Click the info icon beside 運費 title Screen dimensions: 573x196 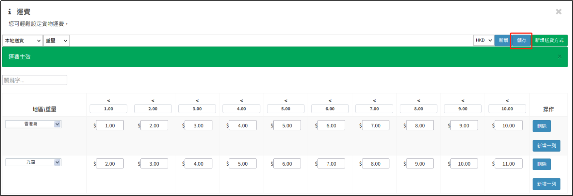pos(10,12)
